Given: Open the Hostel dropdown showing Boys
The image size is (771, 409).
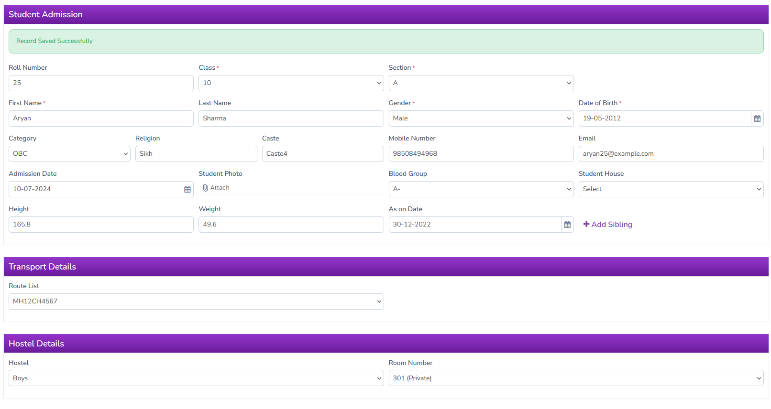Looking at the screenshot, I should (x=196, y=378).
